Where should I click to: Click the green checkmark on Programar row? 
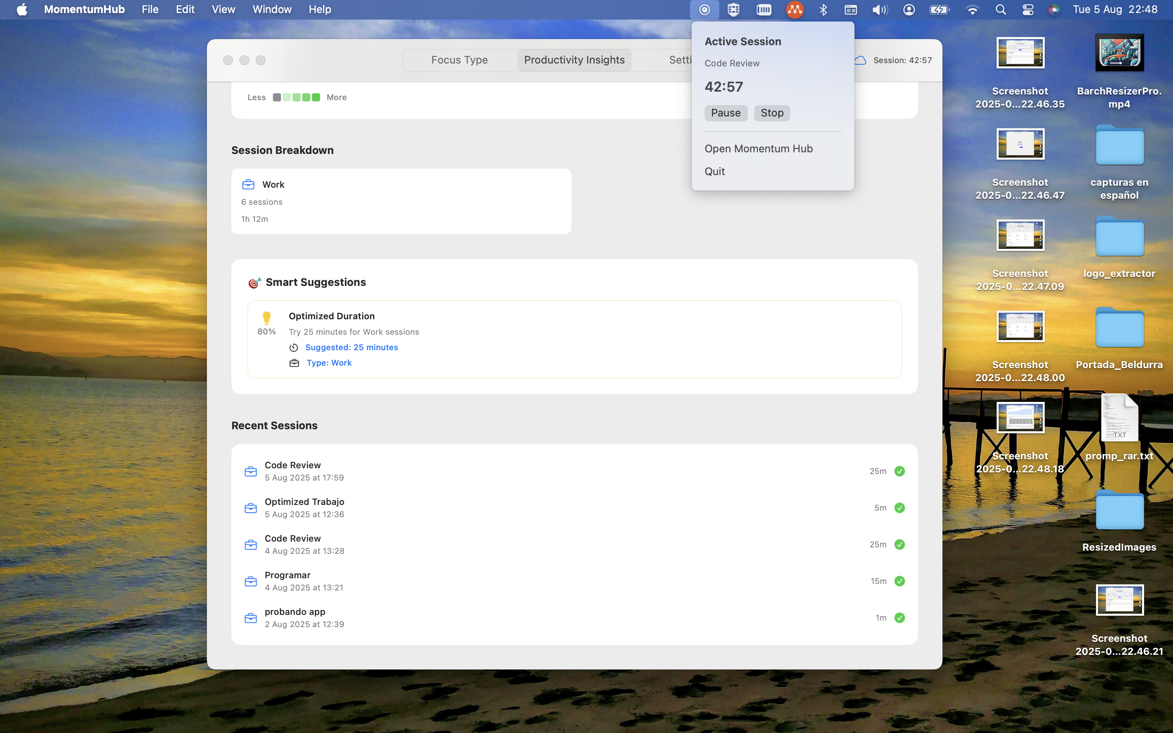click(x=900, y=581)
